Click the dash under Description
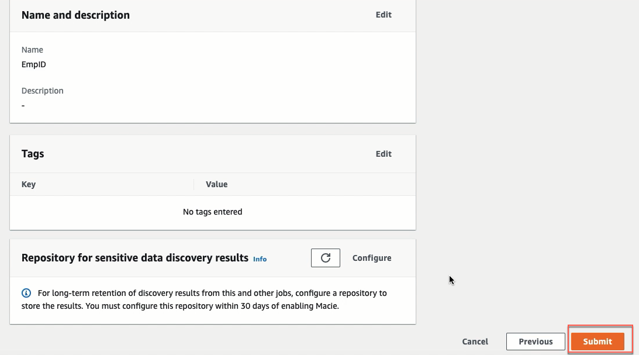Image resolution: width=639 pixels, height=355 pixels. point(23,105)
